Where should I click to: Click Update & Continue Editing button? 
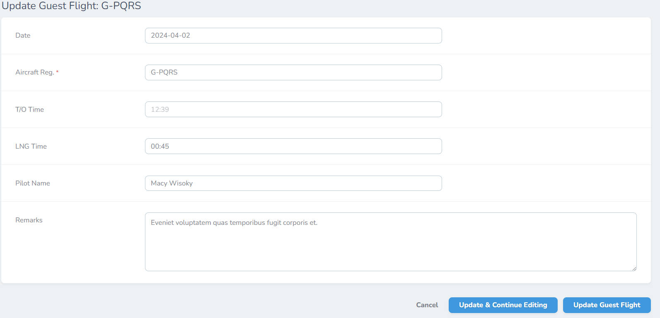point(503,305)
